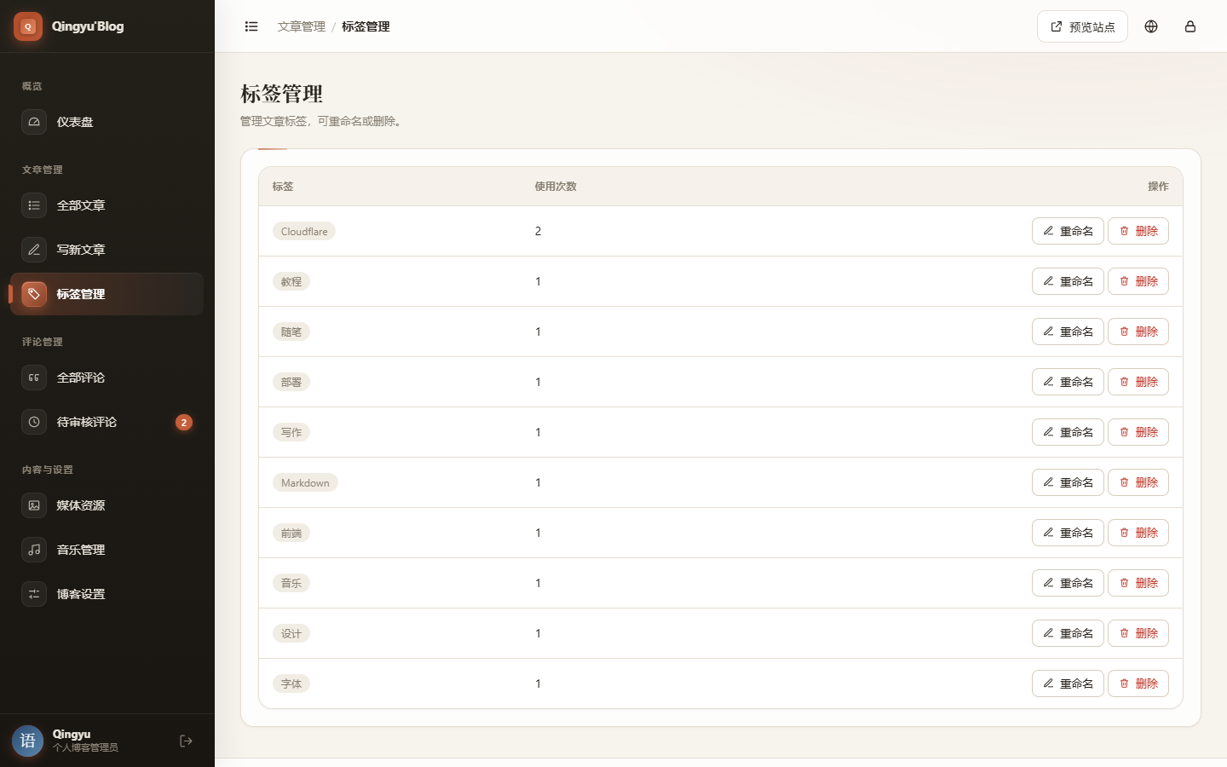Viewport: 1227px width, 767px height.
Task: Click 文章管理 breadcrumb link
Action: tap(302, 26)
